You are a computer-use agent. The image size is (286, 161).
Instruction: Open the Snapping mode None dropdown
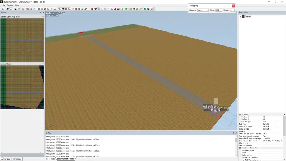[203, 10]
